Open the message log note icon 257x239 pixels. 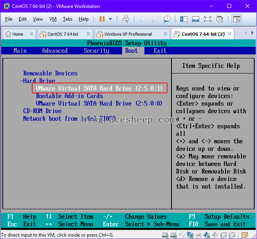245,235
